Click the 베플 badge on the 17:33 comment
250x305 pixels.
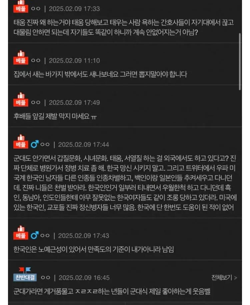point(21,7)
